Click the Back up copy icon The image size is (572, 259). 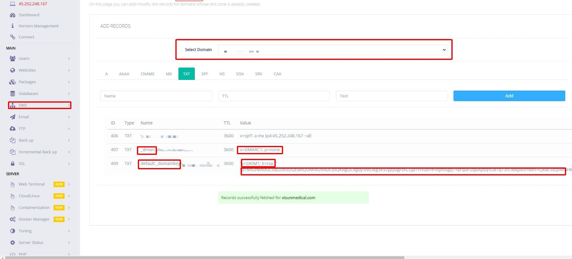click(x=13, y=140)
